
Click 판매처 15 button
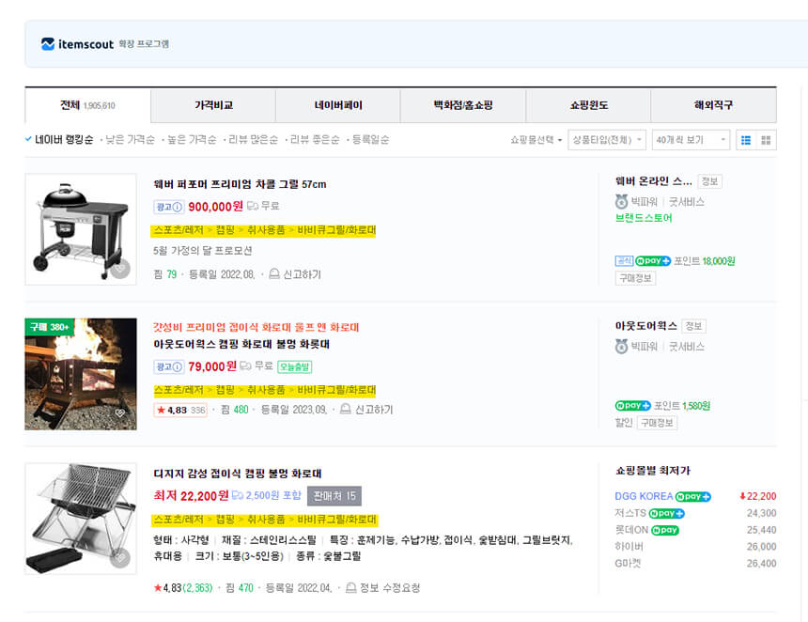click(x=334, y=496)
